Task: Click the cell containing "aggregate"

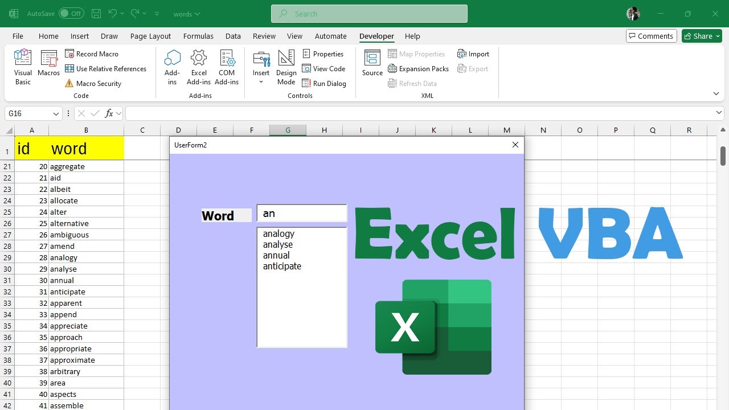Action: [86, 166]
